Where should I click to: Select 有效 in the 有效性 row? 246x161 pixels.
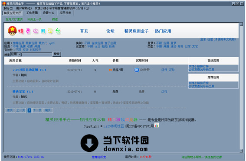26,50
